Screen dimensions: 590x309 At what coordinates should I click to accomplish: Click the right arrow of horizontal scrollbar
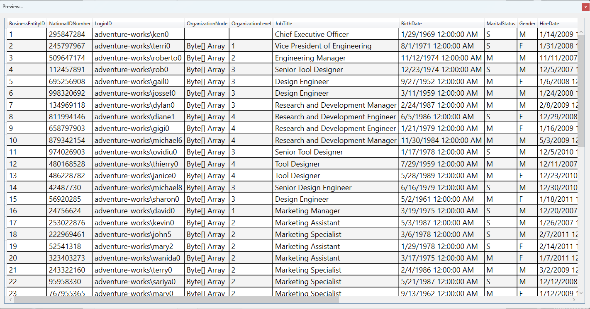click(x=574, y=299)
